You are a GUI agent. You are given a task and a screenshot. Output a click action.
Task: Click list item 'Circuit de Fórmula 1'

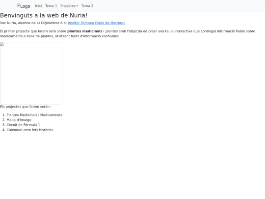point(23,125)
